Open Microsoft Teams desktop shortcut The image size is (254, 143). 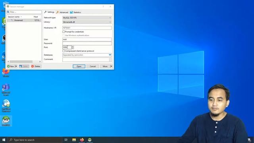click(x=6, y=89)
